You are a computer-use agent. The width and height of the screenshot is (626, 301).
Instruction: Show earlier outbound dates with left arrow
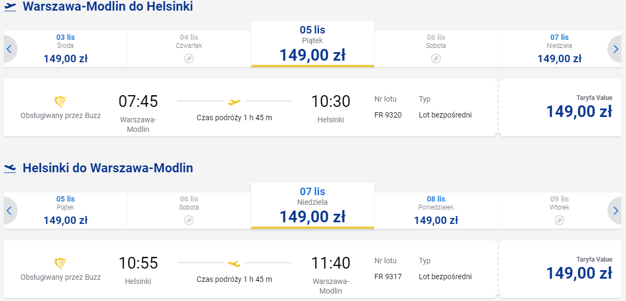[x=10, y=49]
